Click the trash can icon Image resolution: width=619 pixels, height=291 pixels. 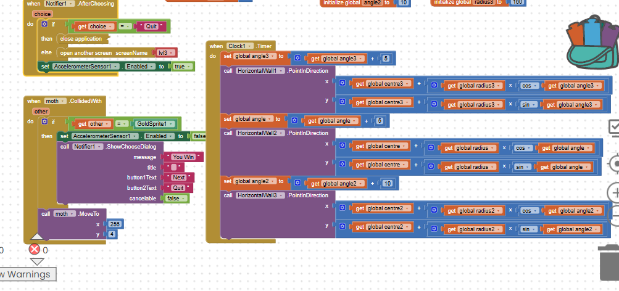pyautogui.click(x=610, y=262)
